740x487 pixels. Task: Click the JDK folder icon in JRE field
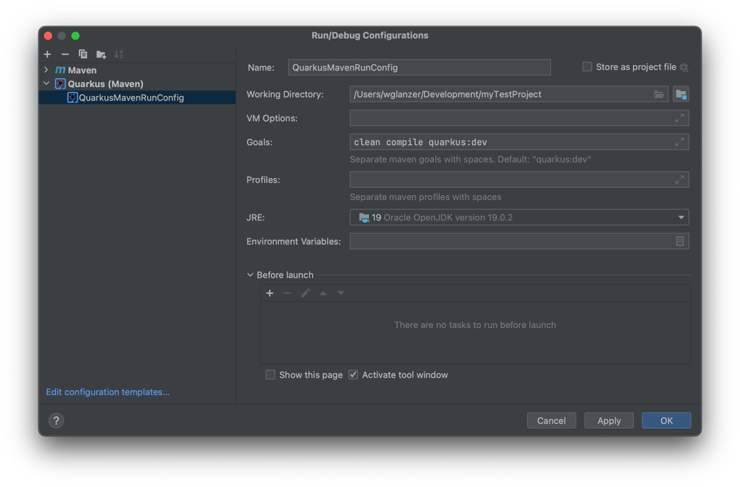coord(364,217)
